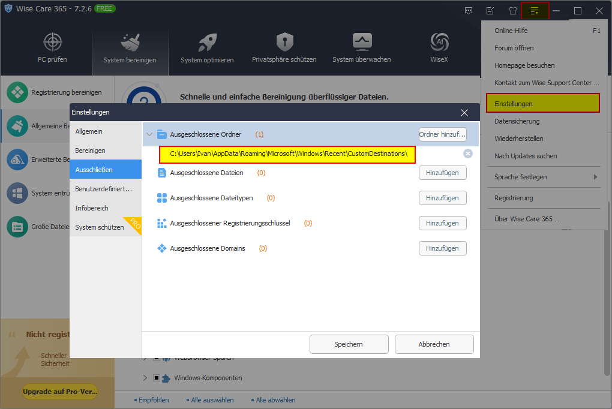This screenshot has width=612, height=409.
Task: Open the WiseX AI icon
Action: pos(439,42)
